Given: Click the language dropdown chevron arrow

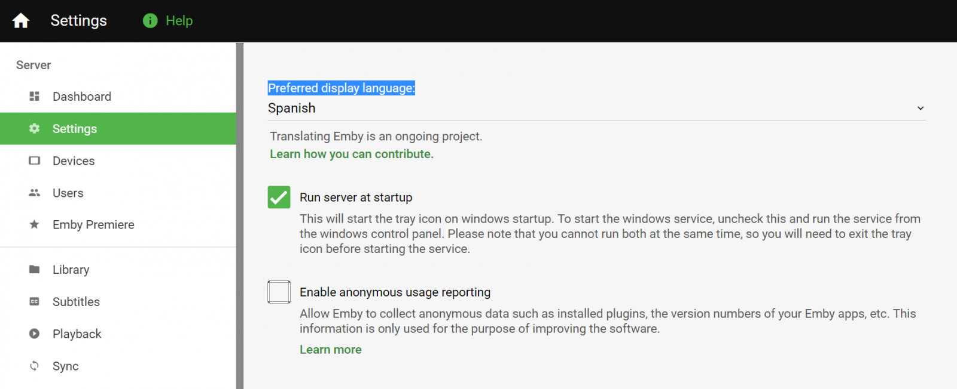Looking at the screenshot, I should tap(921, 109).
